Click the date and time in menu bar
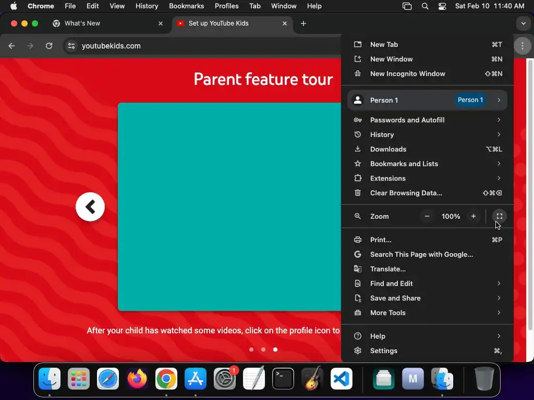 pyautogui.click(x=489, y=6)
